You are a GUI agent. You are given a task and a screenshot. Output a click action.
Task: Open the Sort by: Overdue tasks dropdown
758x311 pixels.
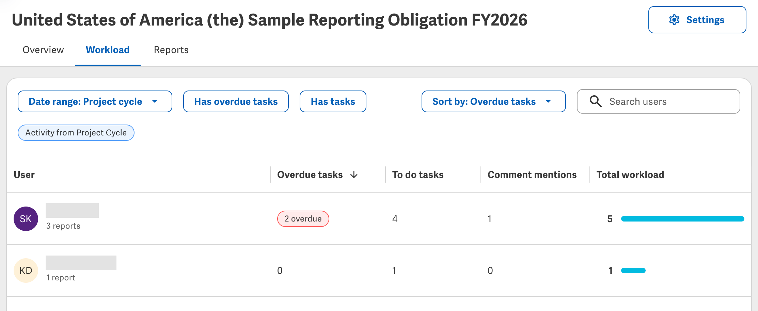pyautogui.click(x=494, y=101)
